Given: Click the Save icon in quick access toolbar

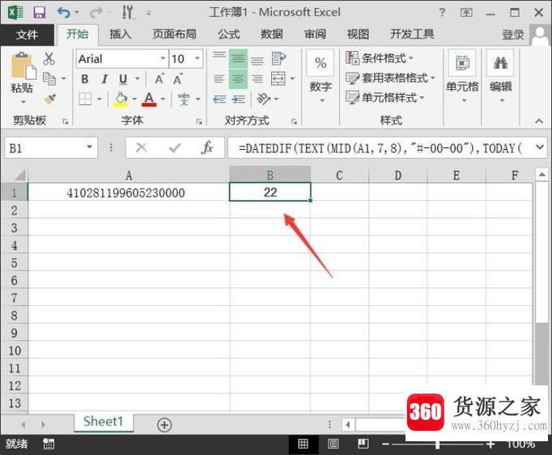Looking at the screenshot, I should (40, 13).
